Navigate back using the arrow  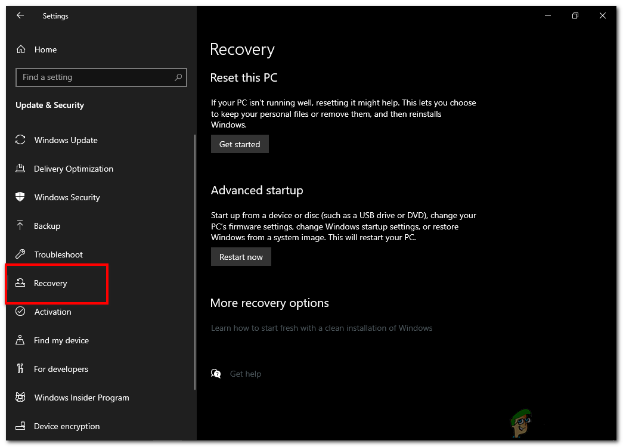pyautogui.click(x=20, y=15)
